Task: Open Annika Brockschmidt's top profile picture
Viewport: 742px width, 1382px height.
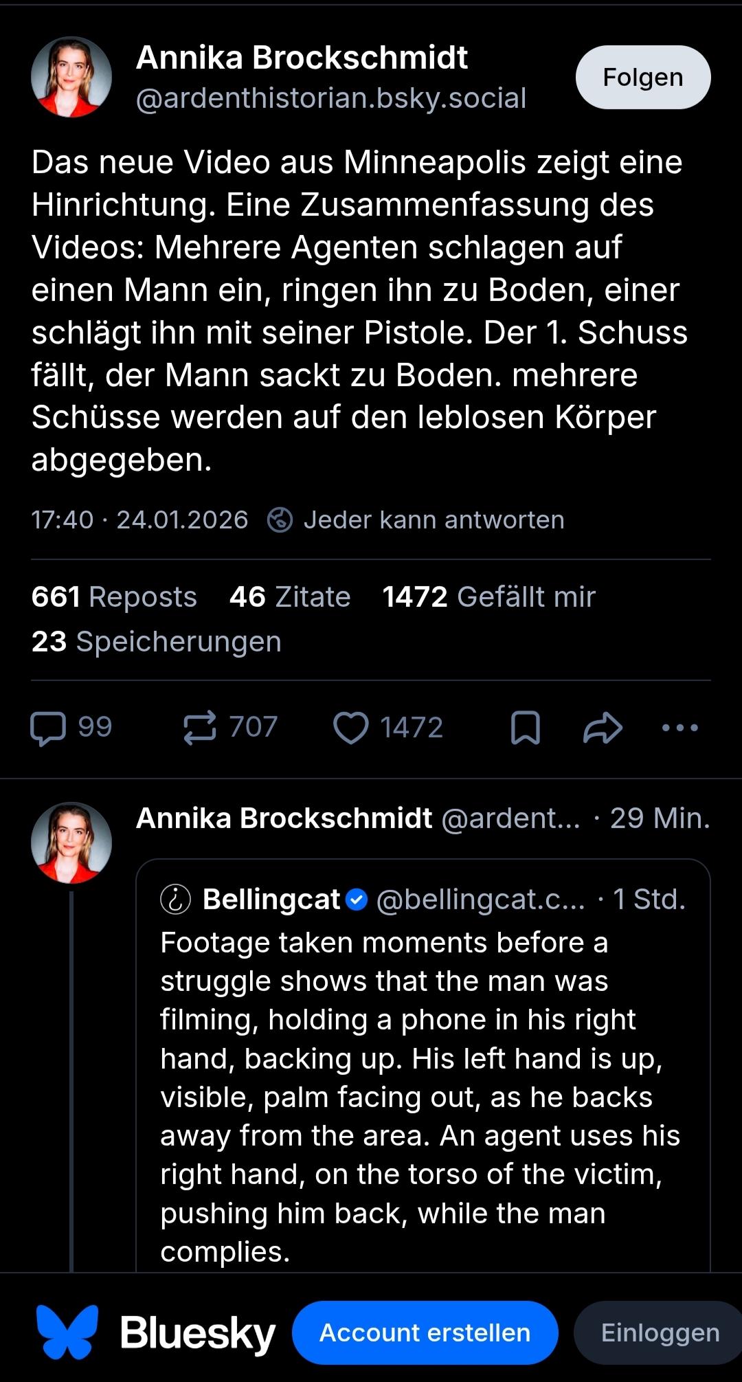Action: coord(71,77)
